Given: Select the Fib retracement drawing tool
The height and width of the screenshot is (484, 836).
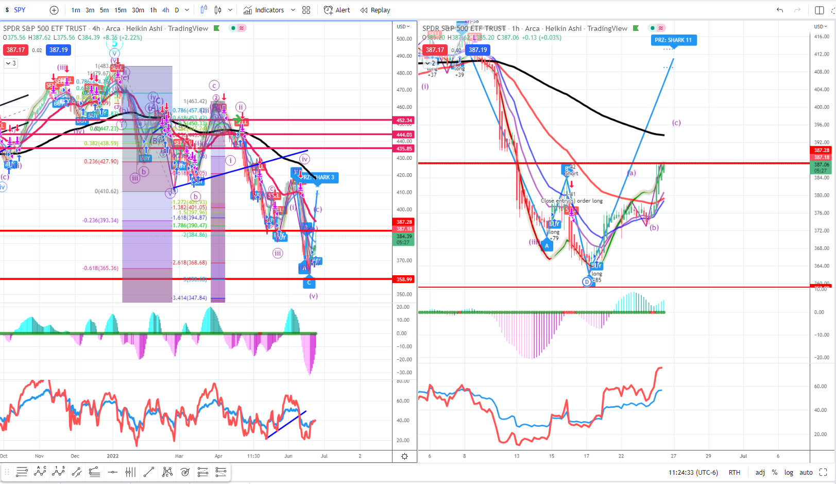Looking at the screenshot, I should click(x=22, y=472).
